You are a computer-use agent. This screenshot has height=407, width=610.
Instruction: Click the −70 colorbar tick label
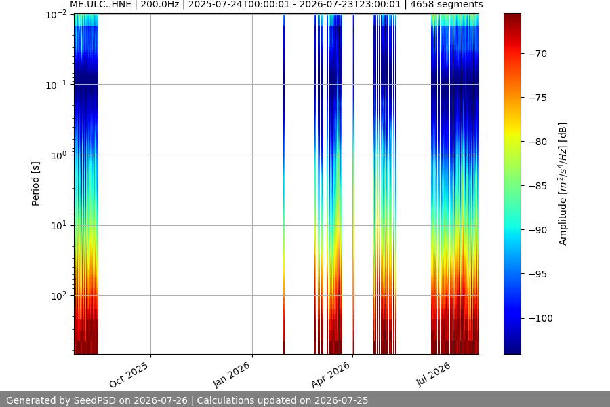pyautogui.click(x=537, y=54)
